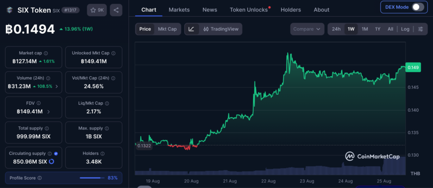Screen dimensions: 433x188
Task: Click the 850.96M SIX circulating supply
Action: (30, 161)
